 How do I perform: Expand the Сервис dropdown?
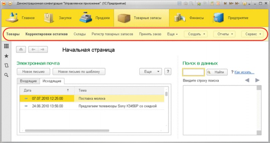click(x=252, y=34)
